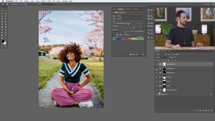Open the Fill dropdown arrow
Image resolution: width=215 pixels, height=121 pixels.
pyautogui.click(x=178, y=61)
